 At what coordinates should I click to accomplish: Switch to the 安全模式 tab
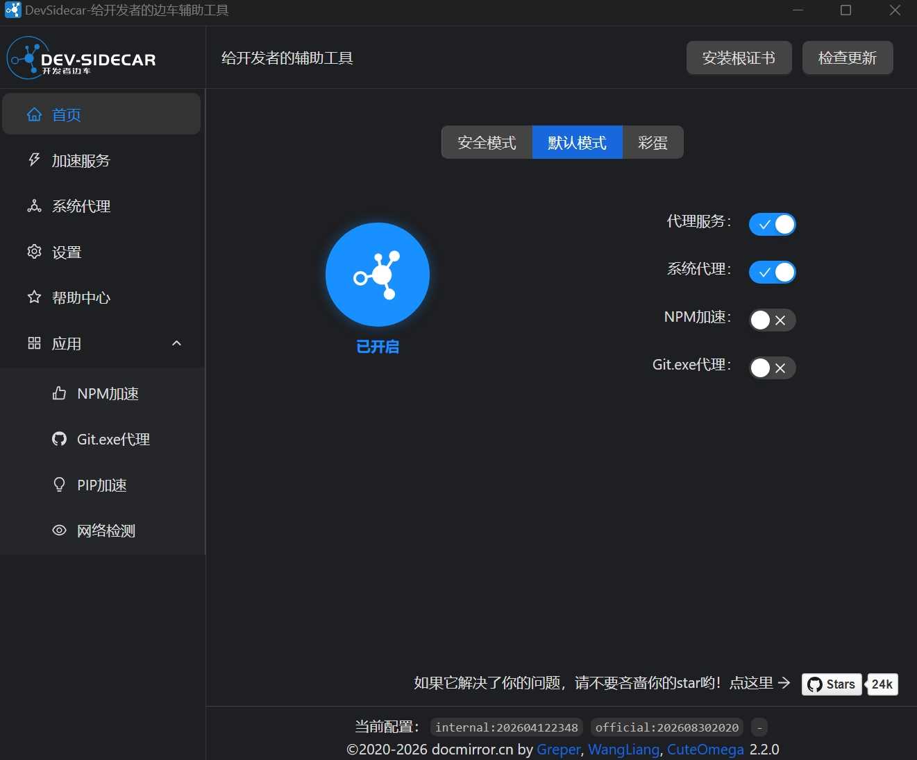pos(487,142)
